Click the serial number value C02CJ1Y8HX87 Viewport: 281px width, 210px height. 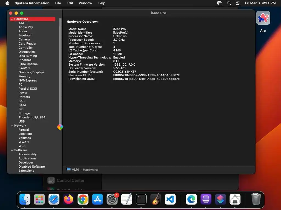coord(125,72)
